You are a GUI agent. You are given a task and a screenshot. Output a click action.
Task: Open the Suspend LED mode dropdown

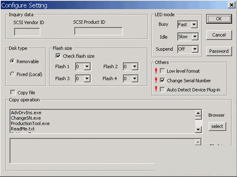[195, 49]
